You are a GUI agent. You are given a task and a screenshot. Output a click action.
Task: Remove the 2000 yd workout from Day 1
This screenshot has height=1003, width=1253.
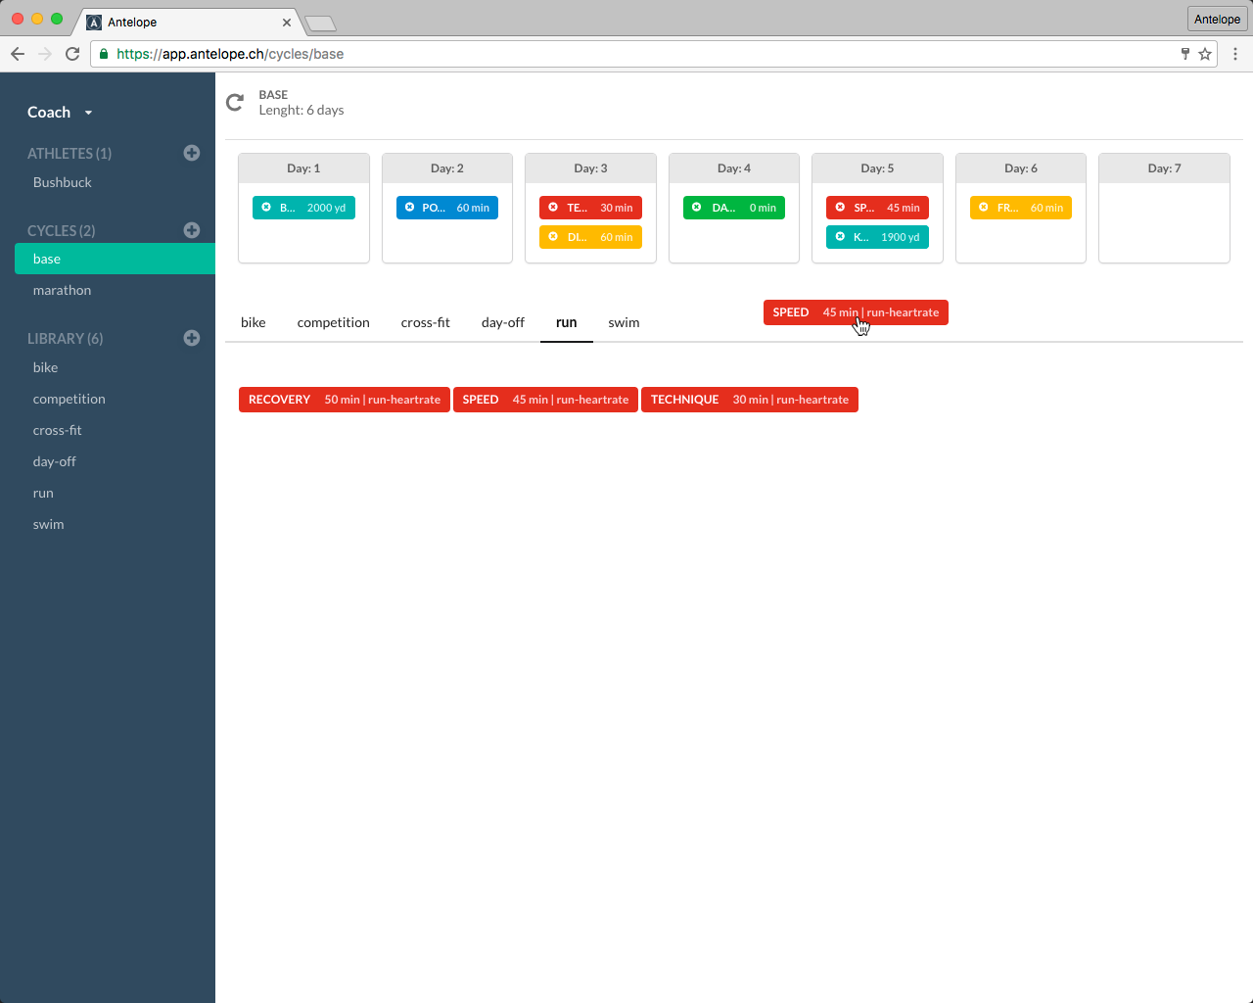click(x=266, y=208)
